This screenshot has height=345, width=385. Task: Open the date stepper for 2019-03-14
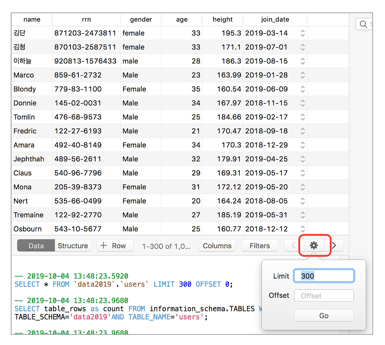[303, 33]
